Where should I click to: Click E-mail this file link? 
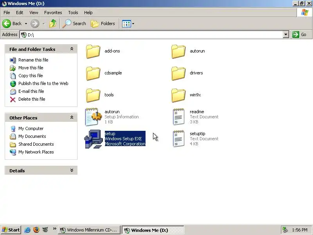(31, 91)
